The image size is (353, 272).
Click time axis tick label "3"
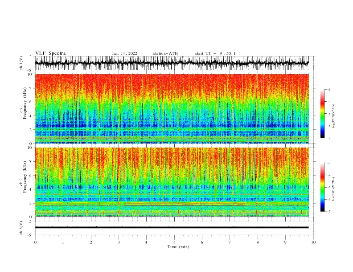(119, 242)
